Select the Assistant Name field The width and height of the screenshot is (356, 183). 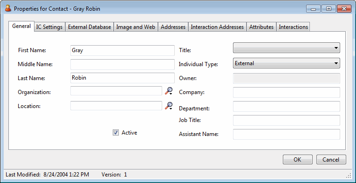click(x=286, y=134)
